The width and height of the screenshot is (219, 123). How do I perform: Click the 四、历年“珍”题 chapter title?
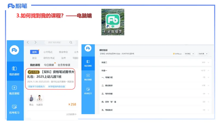[x=109, y=102]
